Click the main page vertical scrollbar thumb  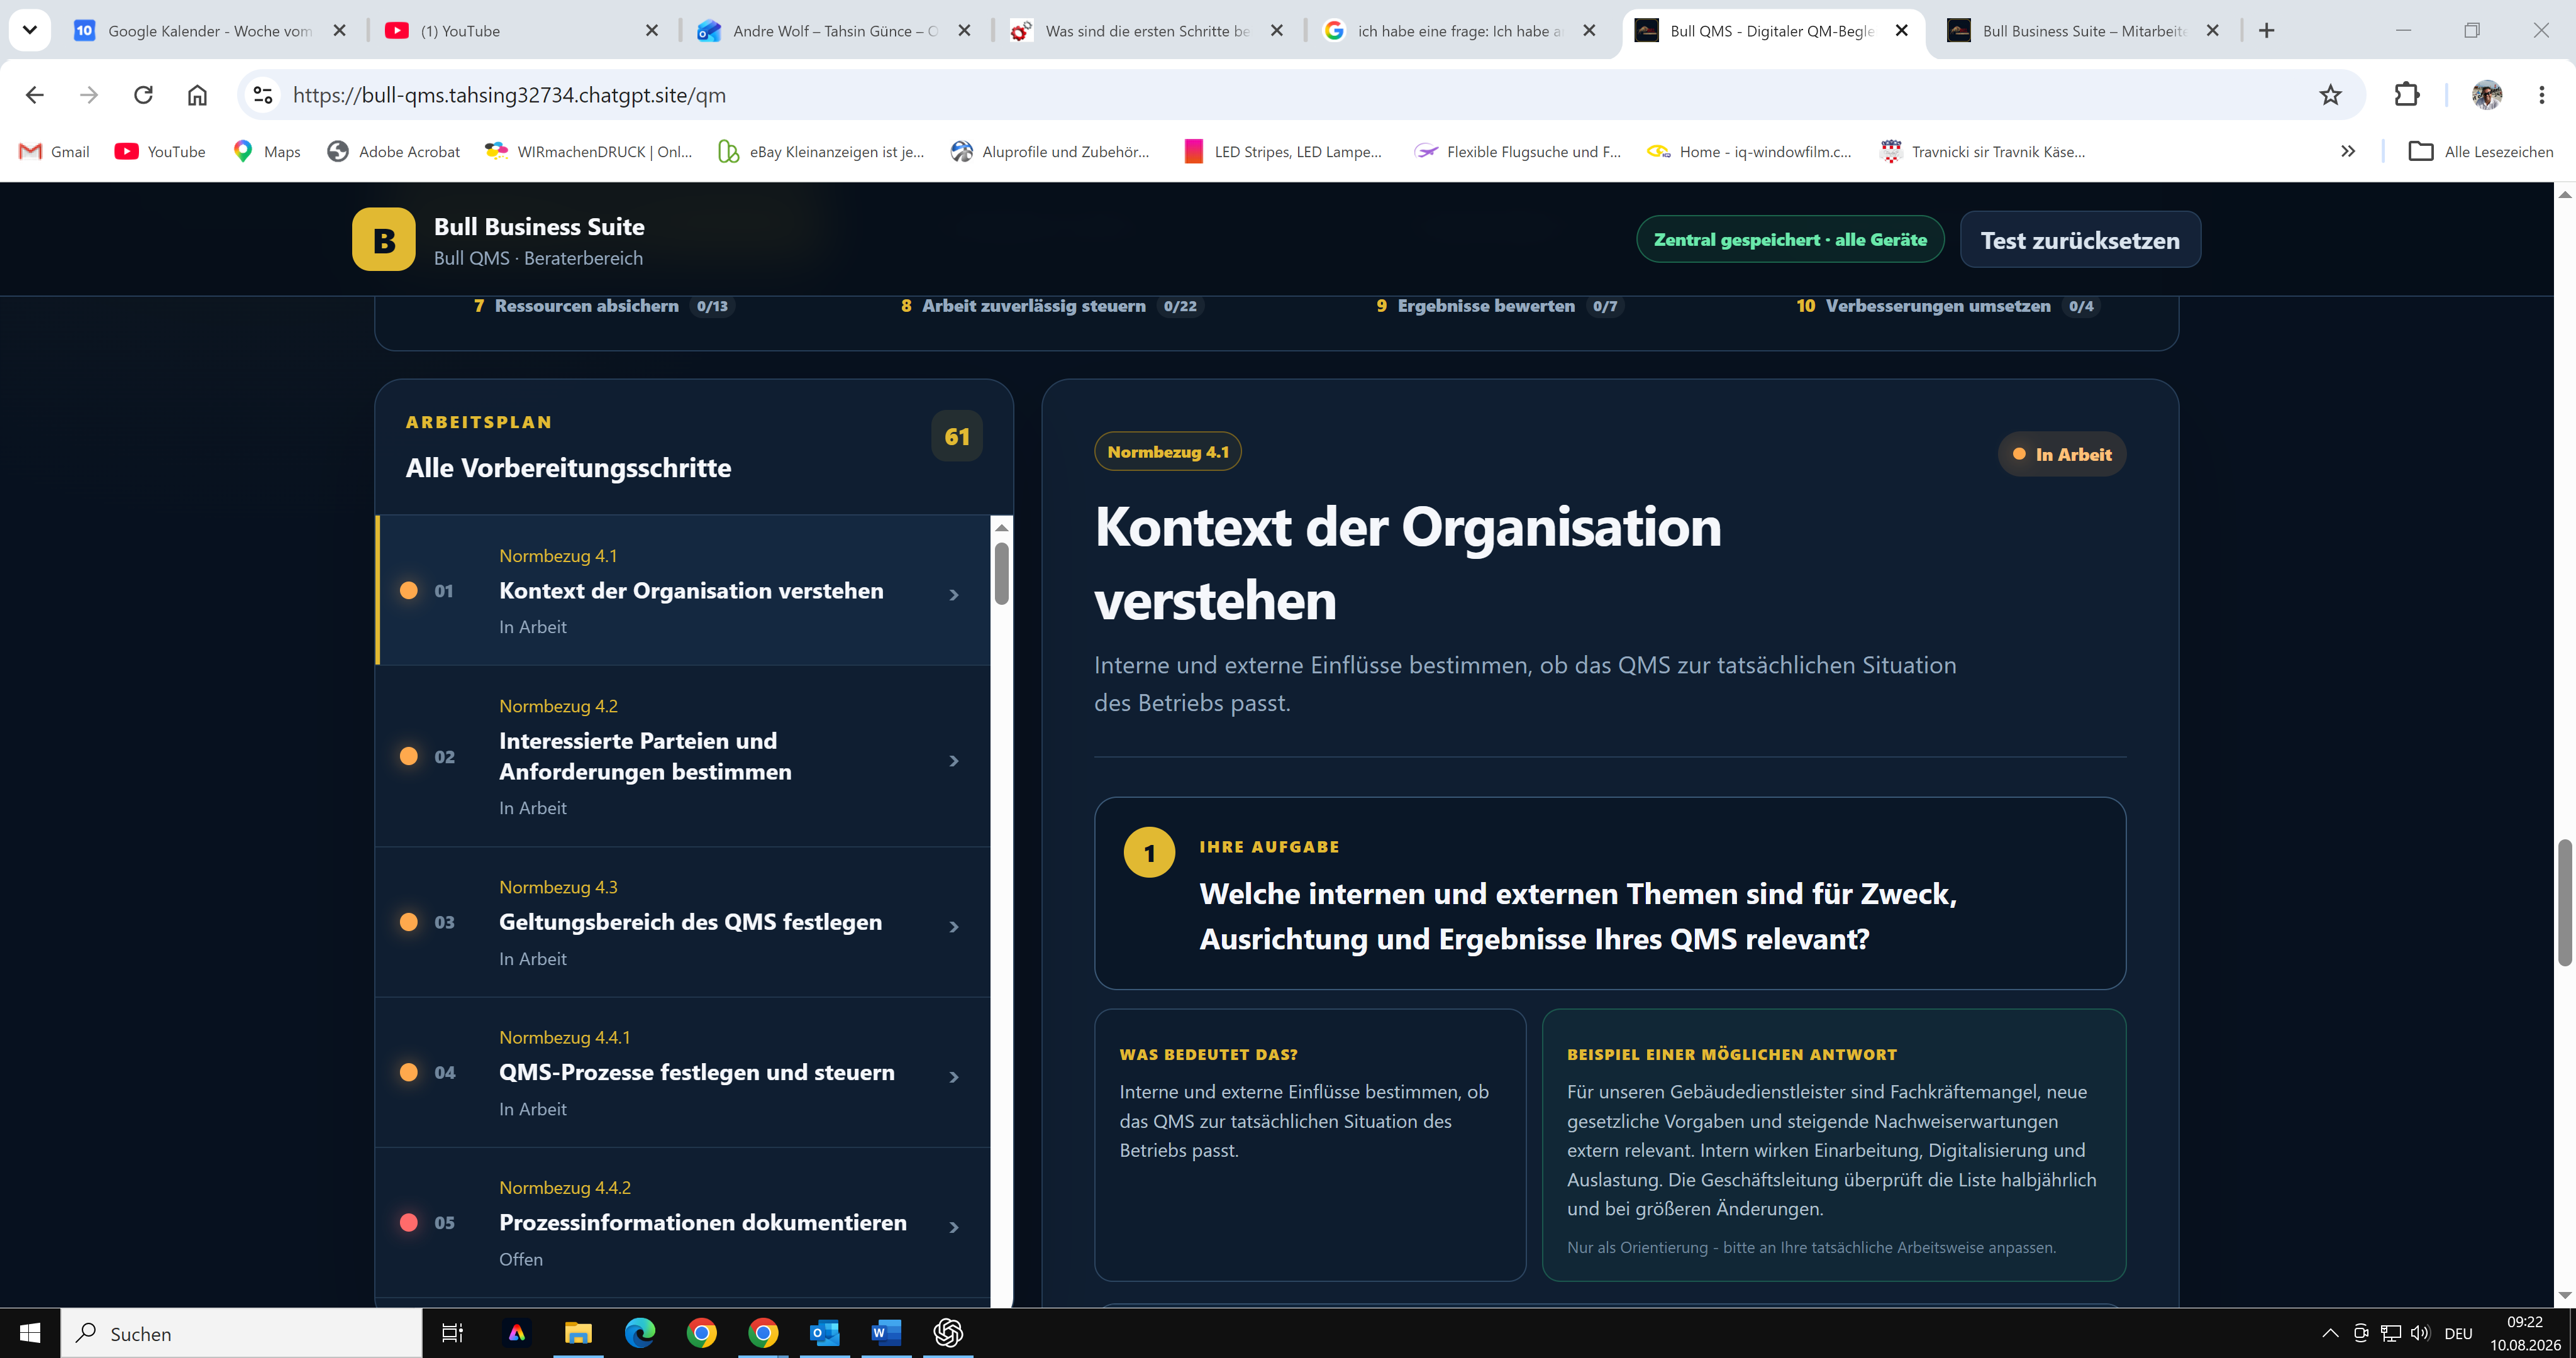[x=2564, y=902]
